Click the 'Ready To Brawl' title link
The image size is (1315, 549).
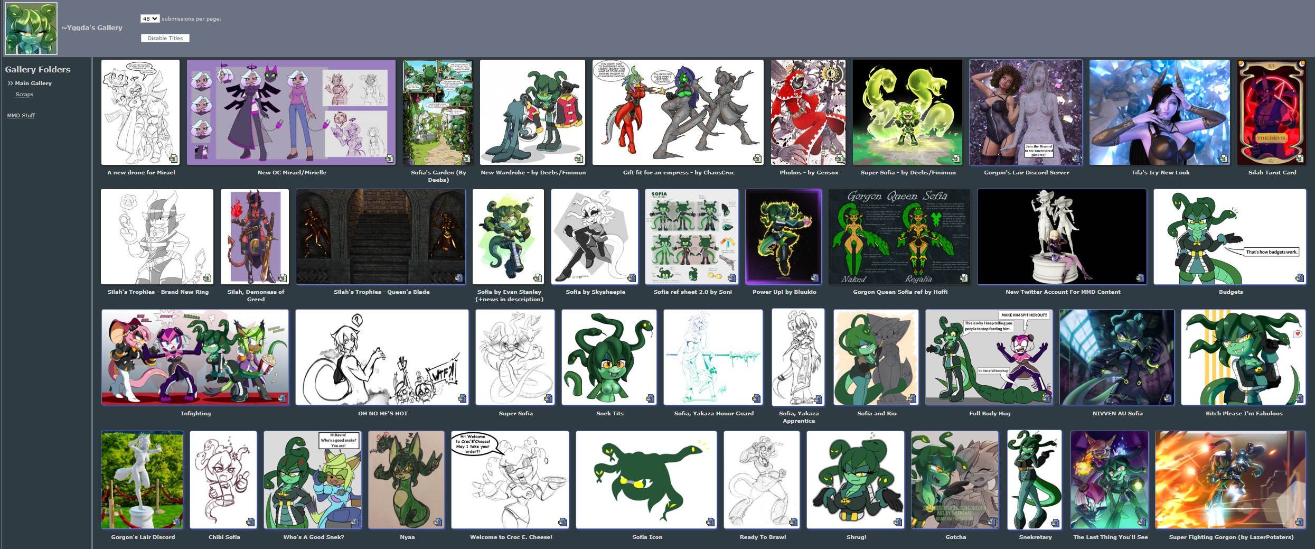click(763, 537)
